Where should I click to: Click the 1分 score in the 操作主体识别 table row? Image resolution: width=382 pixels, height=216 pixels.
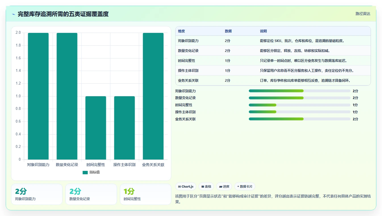click(227, 71)
